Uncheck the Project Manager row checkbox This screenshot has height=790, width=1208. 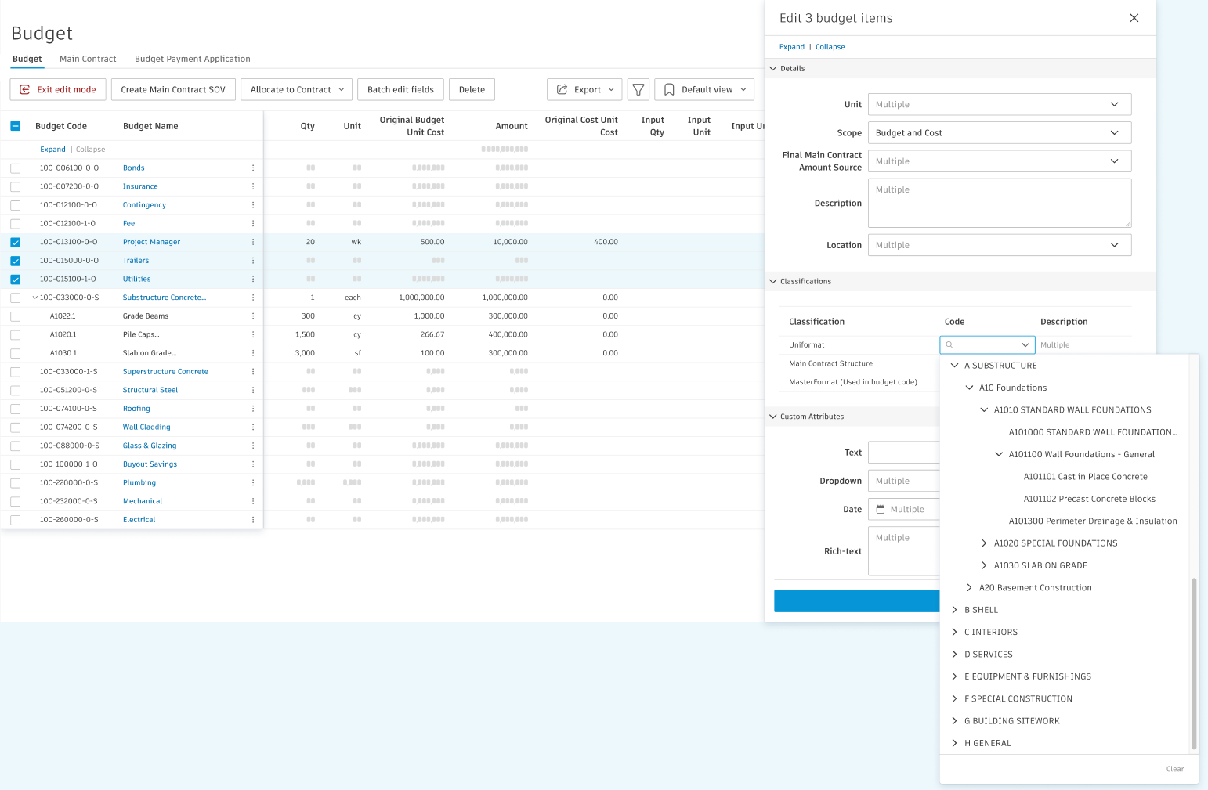tap(15, 243)
